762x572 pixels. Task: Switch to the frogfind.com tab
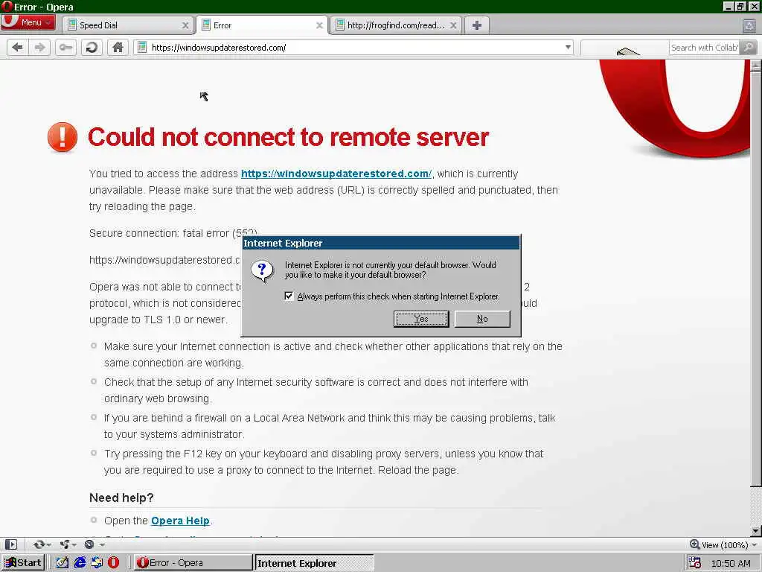(394, 25)
